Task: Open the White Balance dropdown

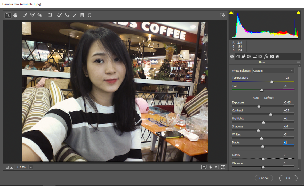Action: click(273, 71)
